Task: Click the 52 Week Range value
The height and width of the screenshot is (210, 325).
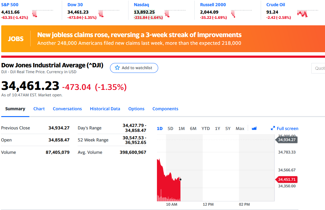Action: point(134,140)
